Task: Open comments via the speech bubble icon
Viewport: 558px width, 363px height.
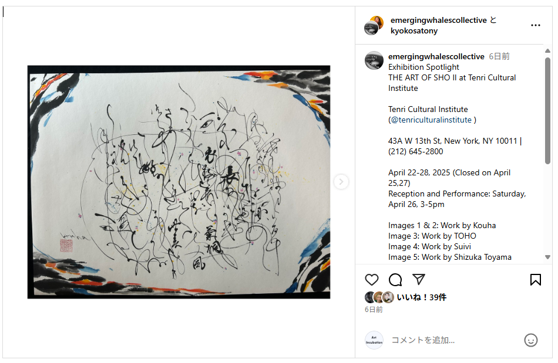Action: coord(395,280)
